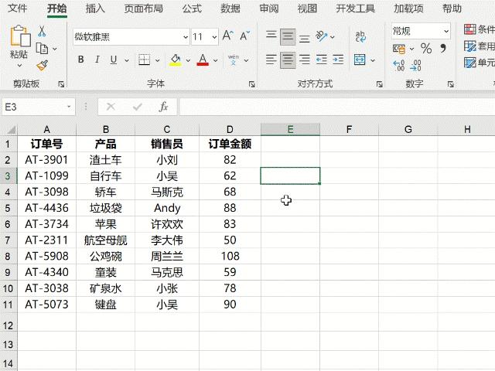Switch to the 插入 tab
This screenshot has height=371, width=495.
pos(95,9)
